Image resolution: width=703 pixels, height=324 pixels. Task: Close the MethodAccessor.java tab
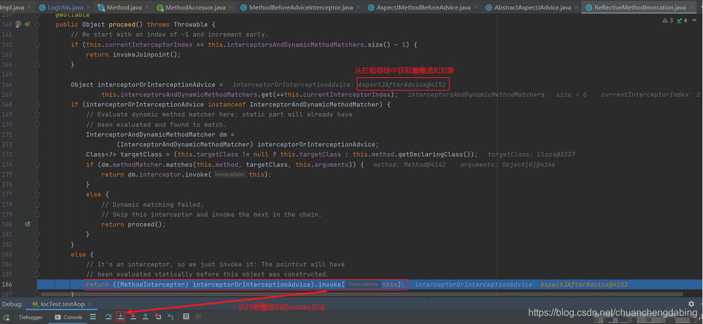pyautogui.click(x=231, y=8)
